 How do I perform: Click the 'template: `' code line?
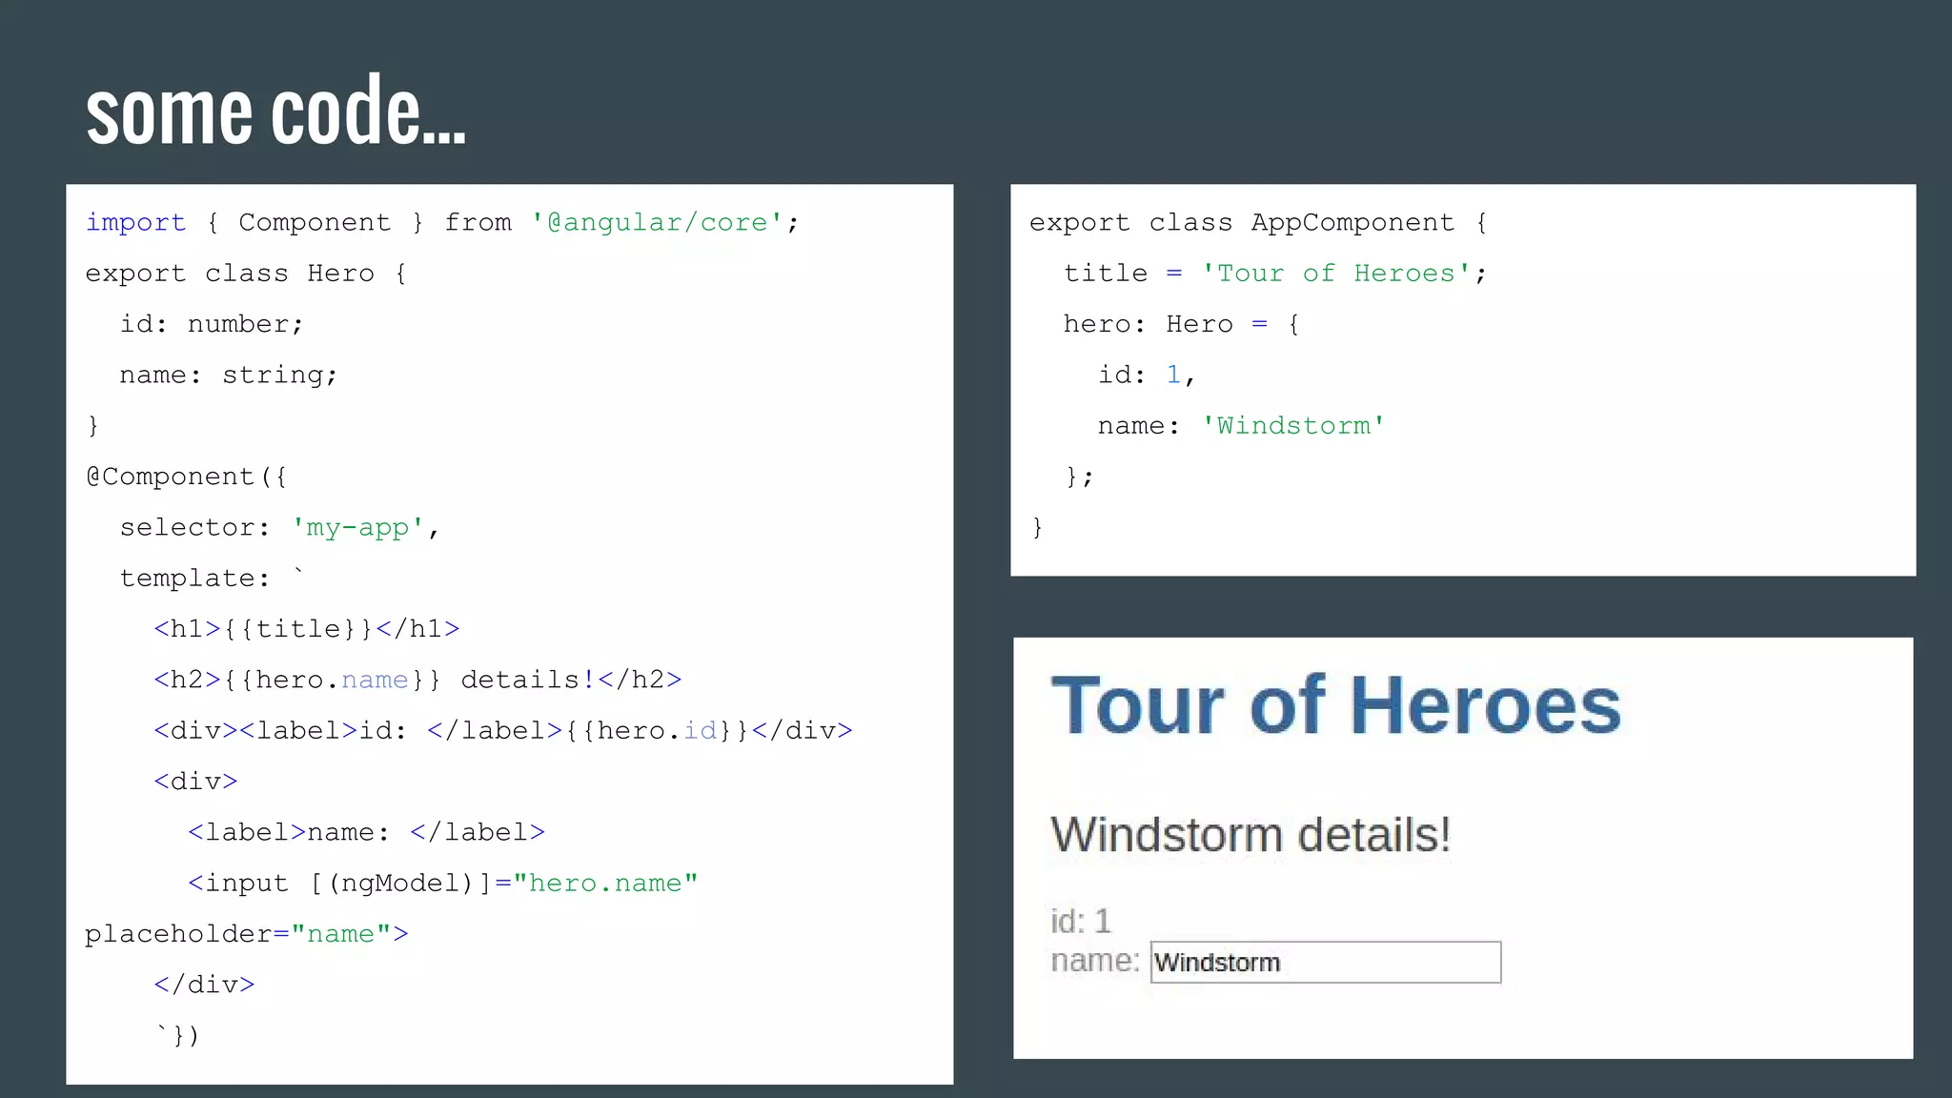(213, 578)
